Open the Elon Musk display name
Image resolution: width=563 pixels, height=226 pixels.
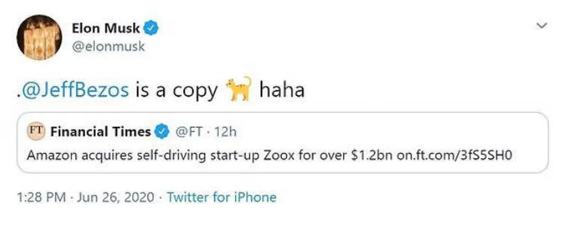(106, 29)
